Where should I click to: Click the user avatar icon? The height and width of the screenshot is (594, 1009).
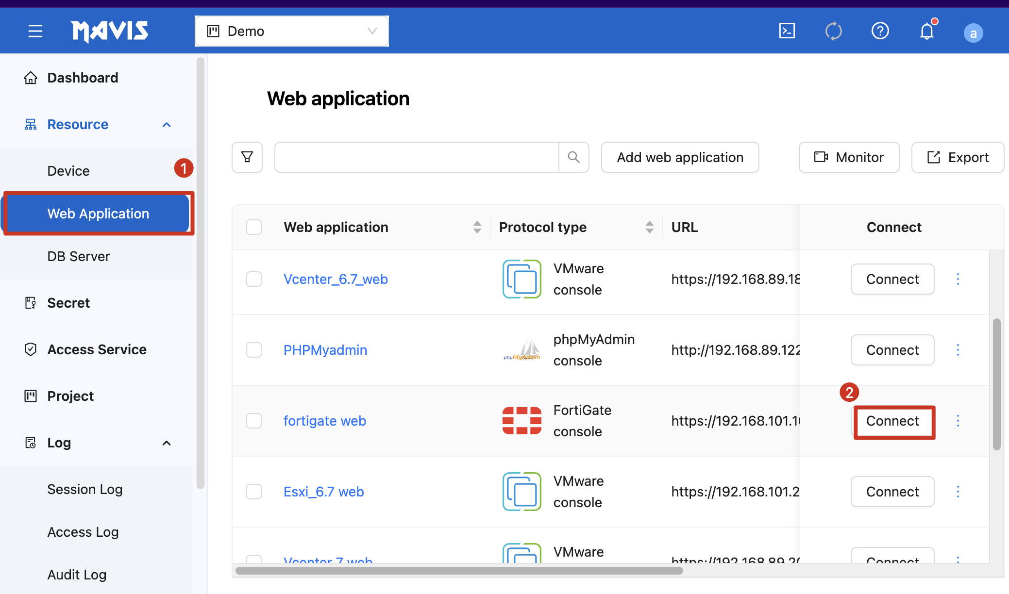(973, 33)
